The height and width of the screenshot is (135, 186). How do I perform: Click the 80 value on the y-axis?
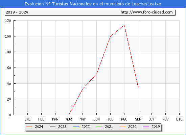click(x=9, y=52)
